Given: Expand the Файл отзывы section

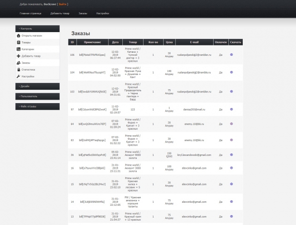Looking at the screenshot, I should click(x=37, y=106).
